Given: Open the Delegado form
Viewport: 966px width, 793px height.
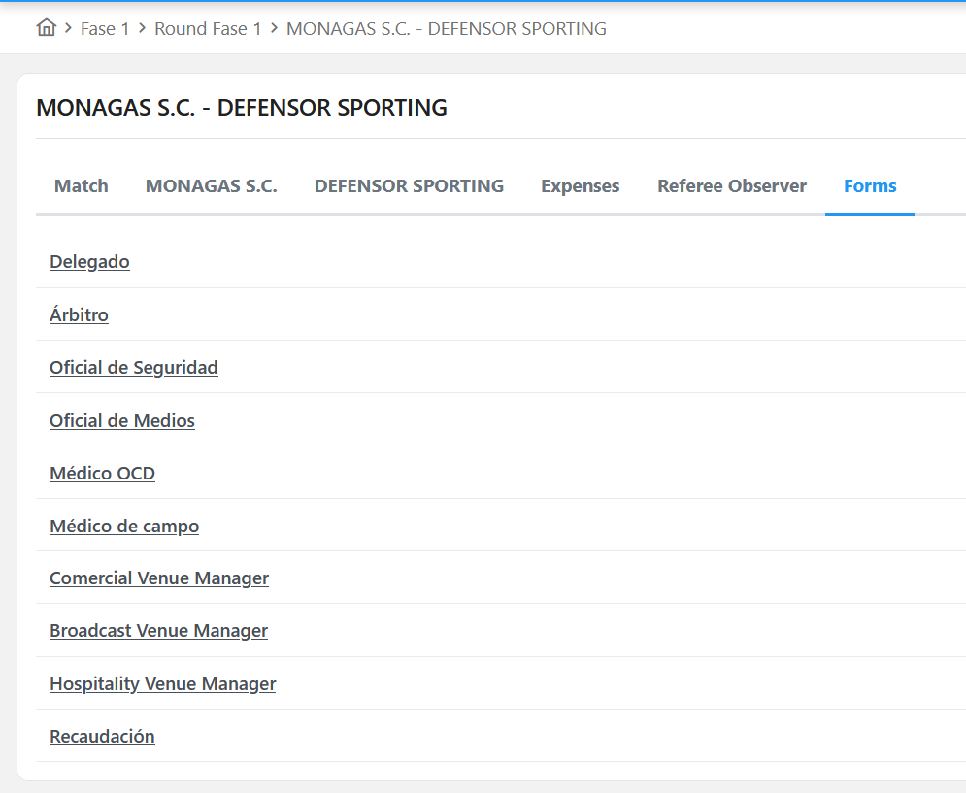Looking at the screenshot, I should (x=89, y=262).
